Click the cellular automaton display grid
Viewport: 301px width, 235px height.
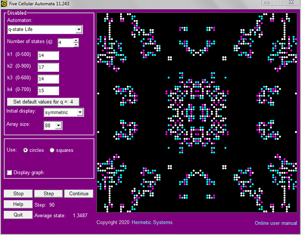[x=197, y=113]
